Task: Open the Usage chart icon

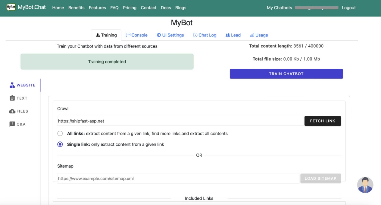Action: pos(253,35)
